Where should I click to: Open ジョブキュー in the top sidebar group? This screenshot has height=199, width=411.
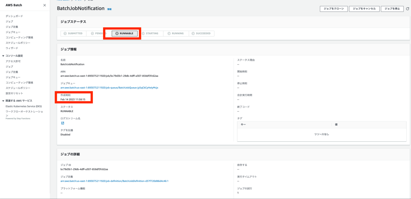13,32
